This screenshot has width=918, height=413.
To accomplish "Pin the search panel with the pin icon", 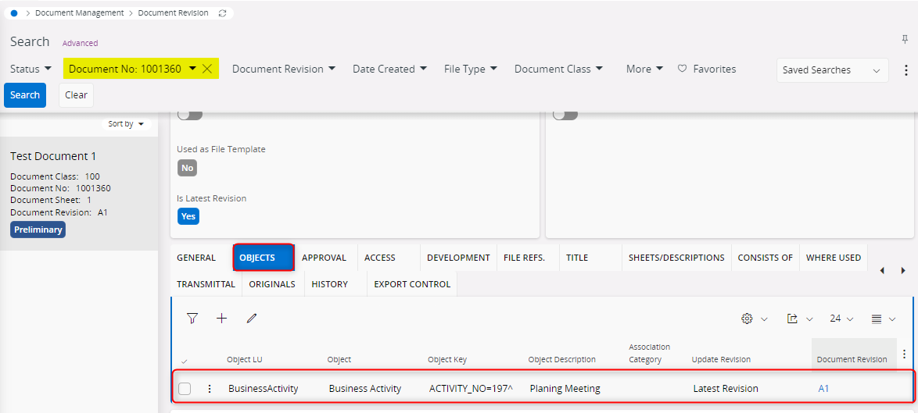I will 905,40.
